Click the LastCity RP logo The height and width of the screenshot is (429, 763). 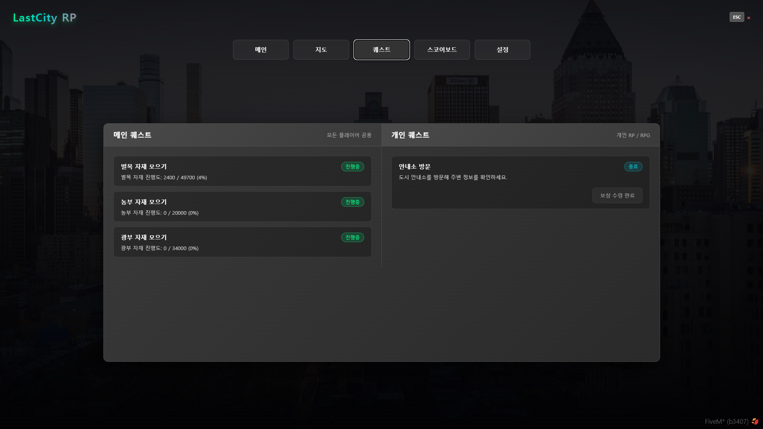[45, 18]
